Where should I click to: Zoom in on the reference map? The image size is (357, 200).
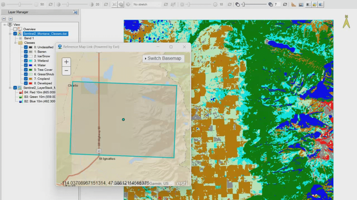click(x=66, y=62)
